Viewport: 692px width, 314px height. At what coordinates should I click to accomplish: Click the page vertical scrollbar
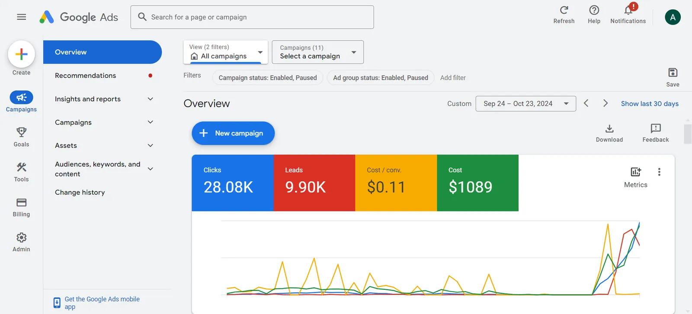(x=688, y=134)
